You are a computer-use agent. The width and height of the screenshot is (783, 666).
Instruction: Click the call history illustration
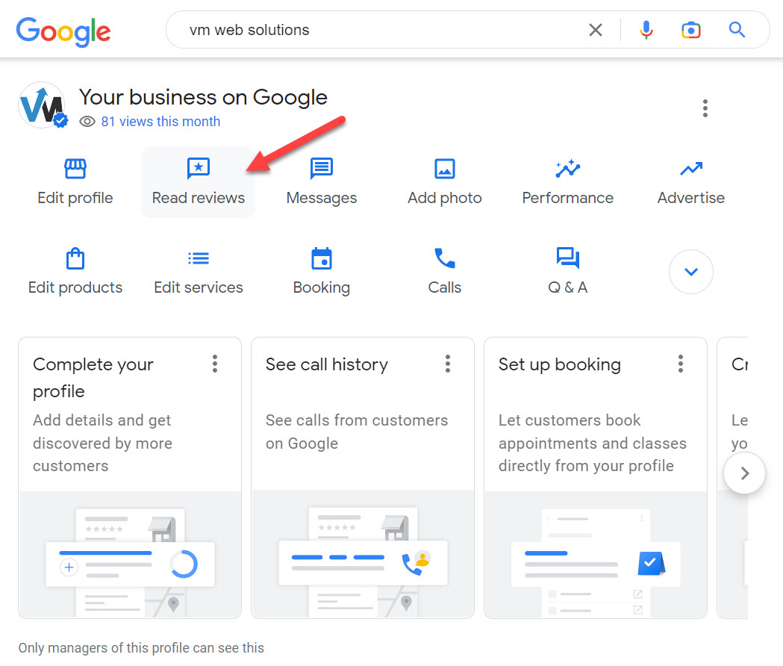pos(363,555)
